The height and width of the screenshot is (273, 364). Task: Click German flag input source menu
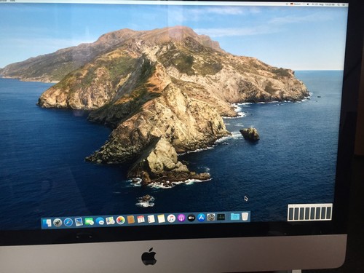tap(296, 4)
